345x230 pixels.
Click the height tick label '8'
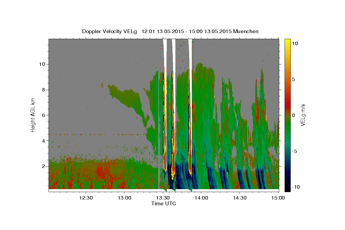point(43,89)
